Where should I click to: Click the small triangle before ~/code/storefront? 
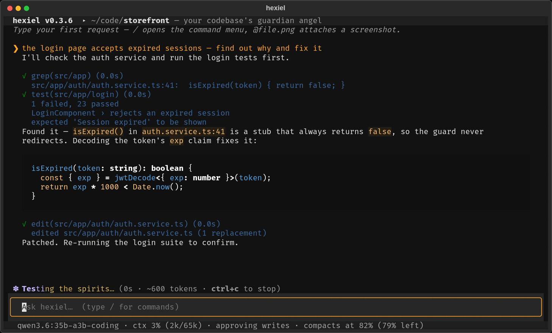click(84, 21)
